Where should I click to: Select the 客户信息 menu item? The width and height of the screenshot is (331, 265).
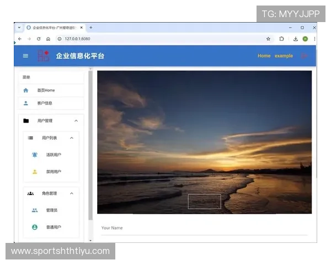tap(51, 103)
